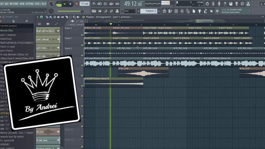Open the Channel rack window
Image resolution: width=265 pixels, height=149 pixels.
[176, 11]
